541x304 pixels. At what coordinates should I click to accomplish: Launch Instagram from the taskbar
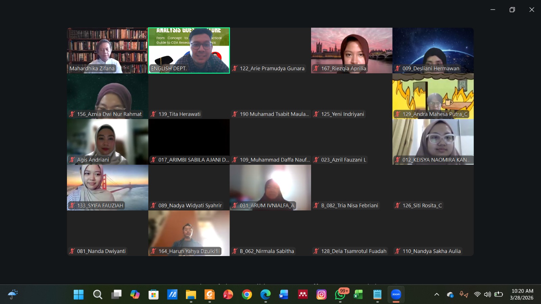point(321,295)
